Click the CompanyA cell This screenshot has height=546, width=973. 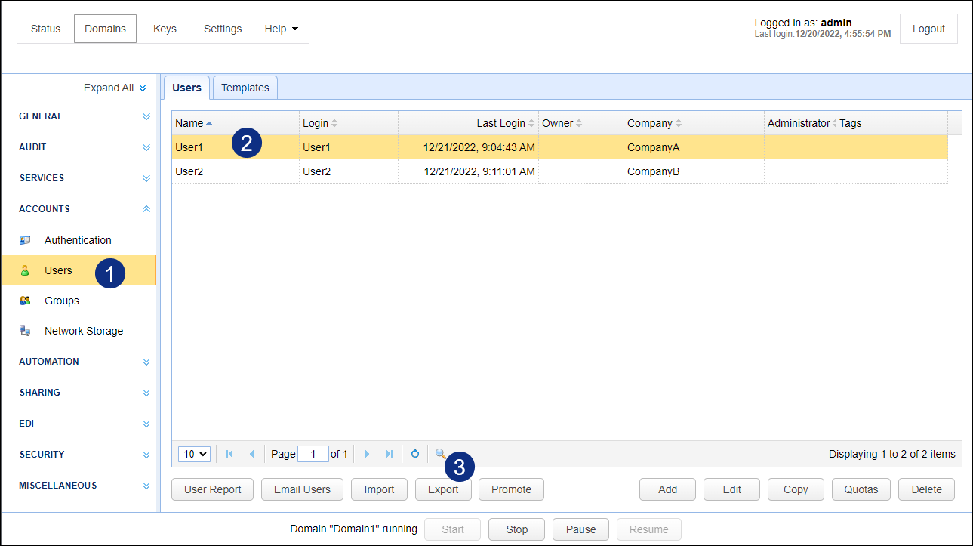694,147
